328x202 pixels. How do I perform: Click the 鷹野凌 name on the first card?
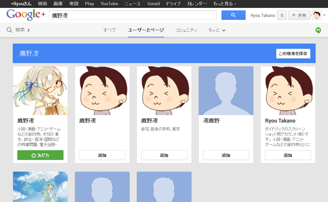26,121
